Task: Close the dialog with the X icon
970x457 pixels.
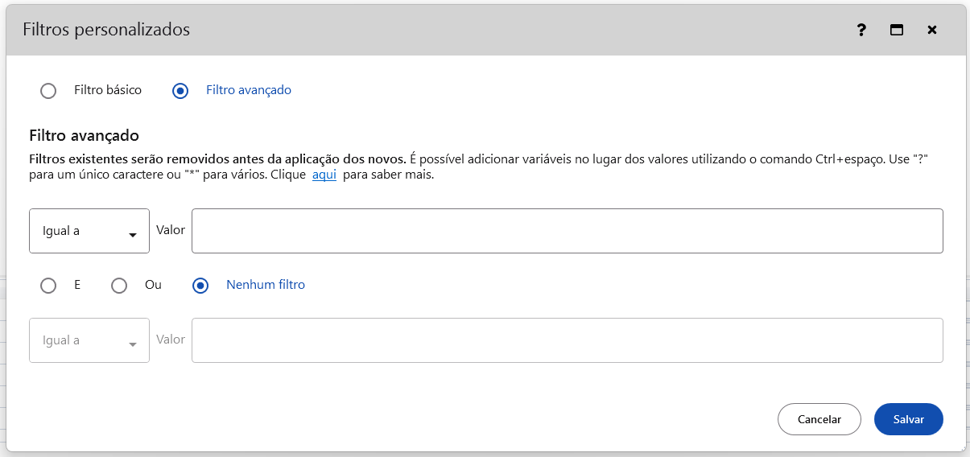Action: 931,31
